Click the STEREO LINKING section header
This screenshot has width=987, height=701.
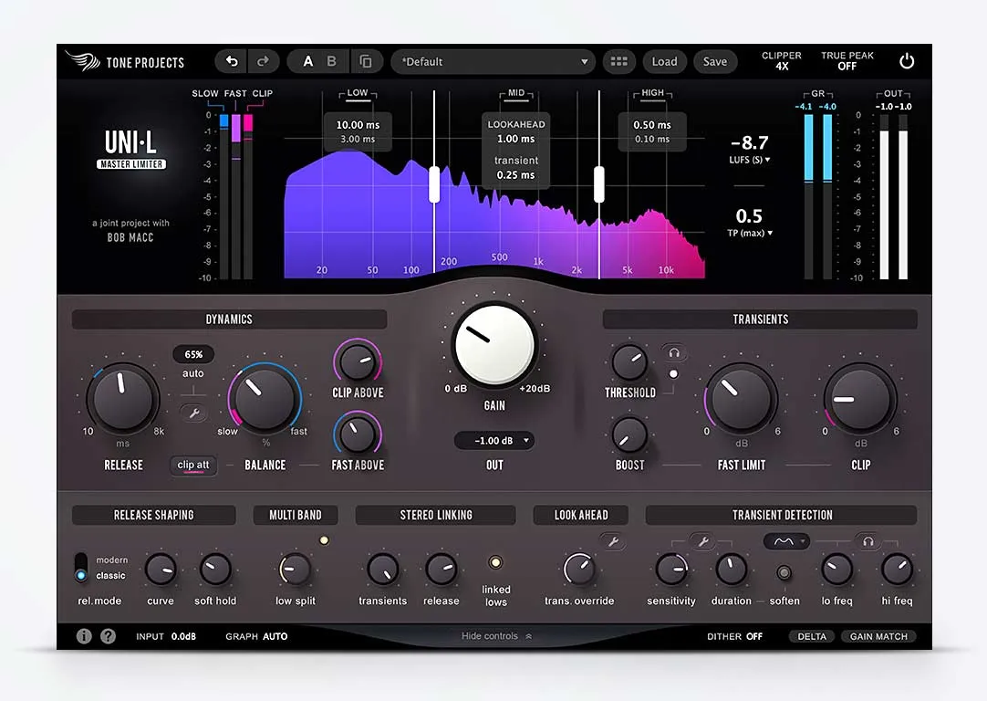pyautogui.click(x=436, y=515)
